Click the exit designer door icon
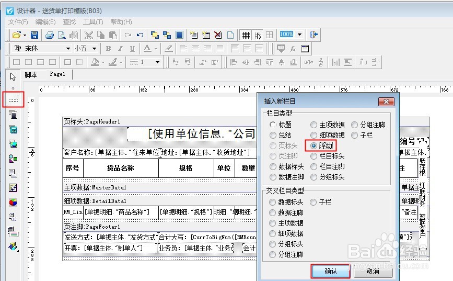Screen dimensions: 453x281 click(313, 35)
